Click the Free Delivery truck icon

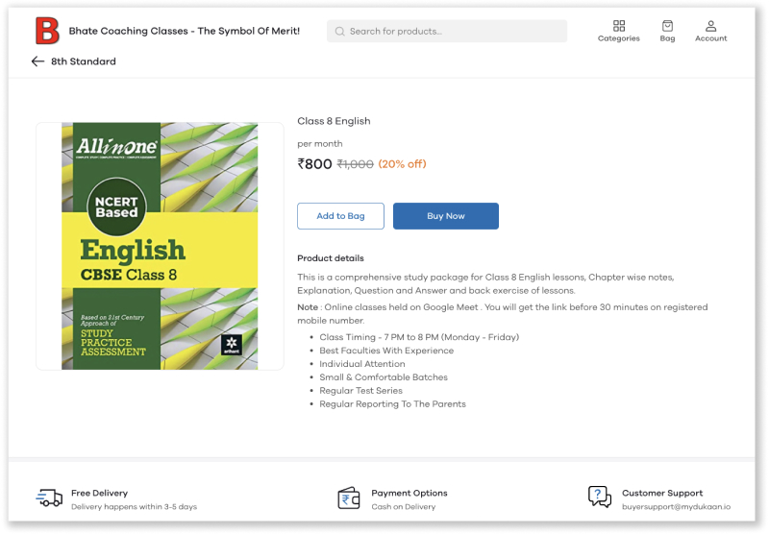[x=49, y=498]
